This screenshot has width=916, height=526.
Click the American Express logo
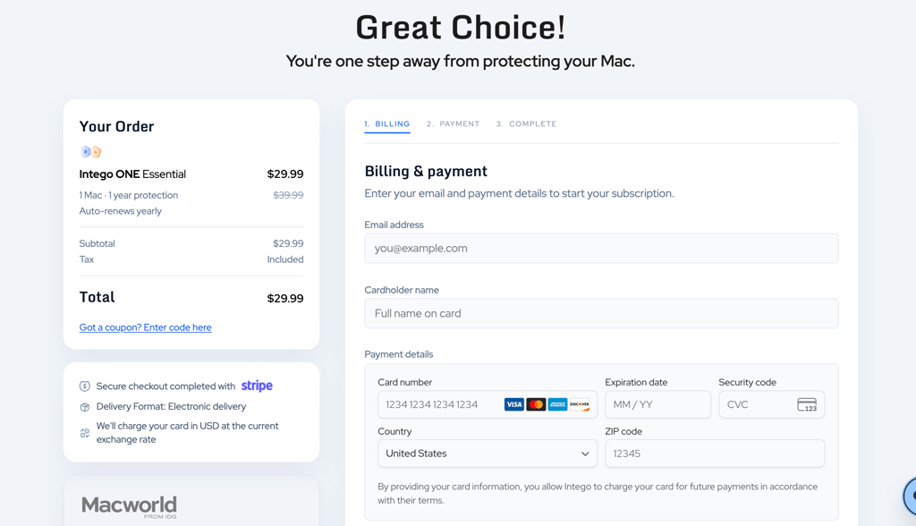click(557, 404)
